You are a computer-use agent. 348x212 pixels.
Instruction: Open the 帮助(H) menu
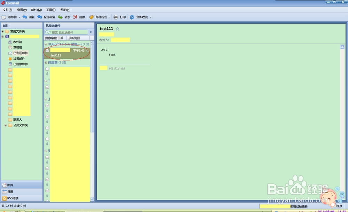65,10
